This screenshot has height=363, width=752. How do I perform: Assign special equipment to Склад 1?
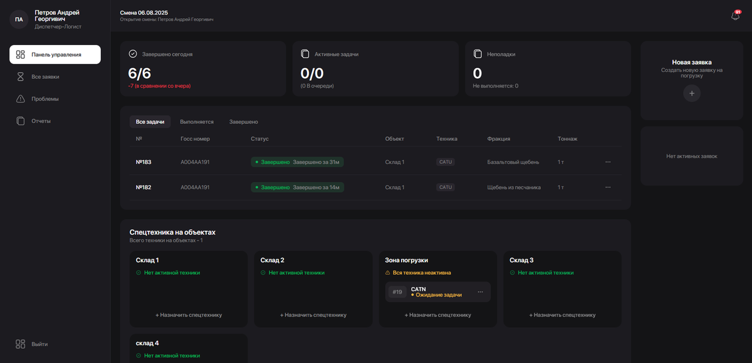pos(189,315)
